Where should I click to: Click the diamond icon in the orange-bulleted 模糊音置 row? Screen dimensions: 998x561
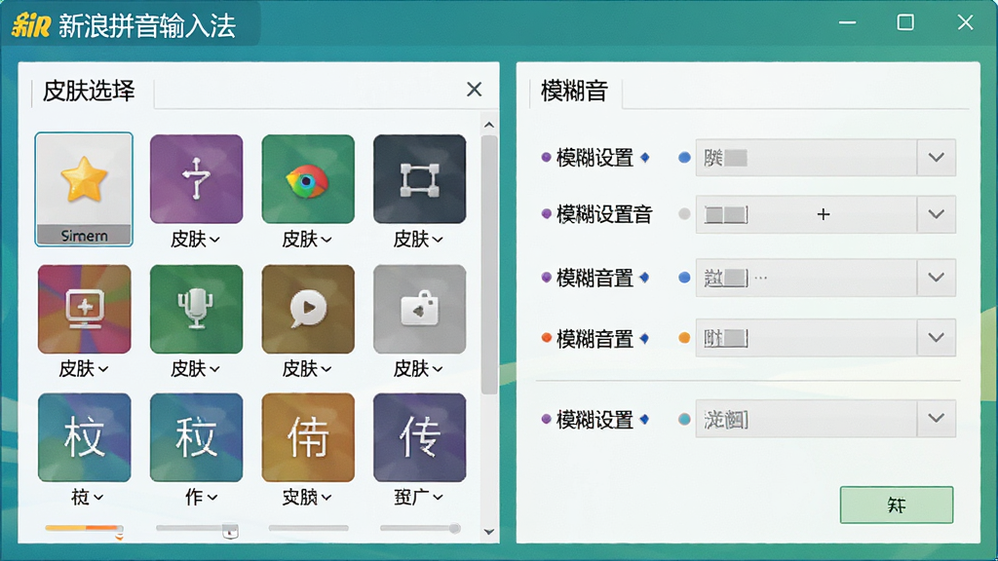coord(645,338)
